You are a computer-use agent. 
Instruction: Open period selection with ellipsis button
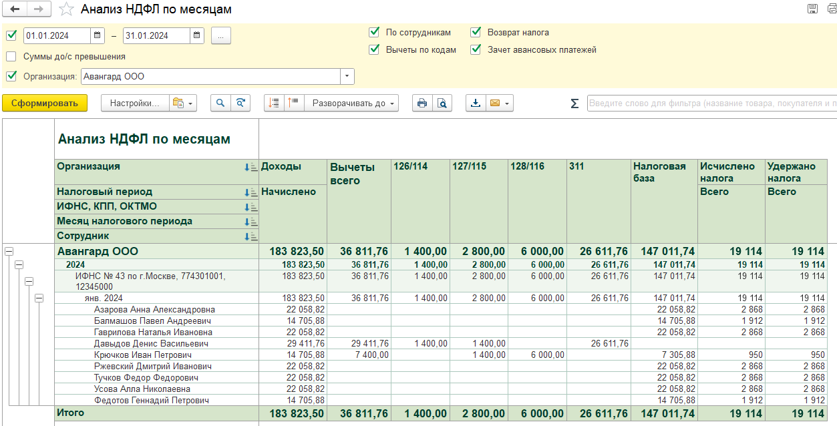(221, 35)
